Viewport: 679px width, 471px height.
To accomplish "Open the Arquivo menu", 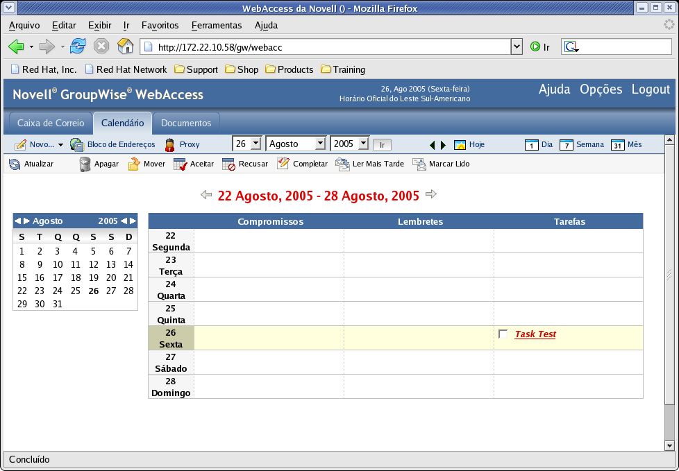I will (24, 25).
